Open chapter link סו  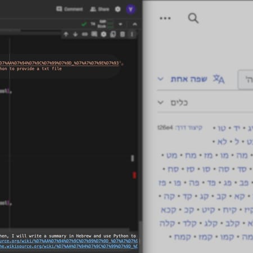(x=206, y=169)
